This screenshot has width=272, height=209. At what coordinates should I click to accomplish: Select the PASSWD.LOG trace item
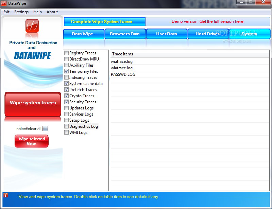click(190, 74)
